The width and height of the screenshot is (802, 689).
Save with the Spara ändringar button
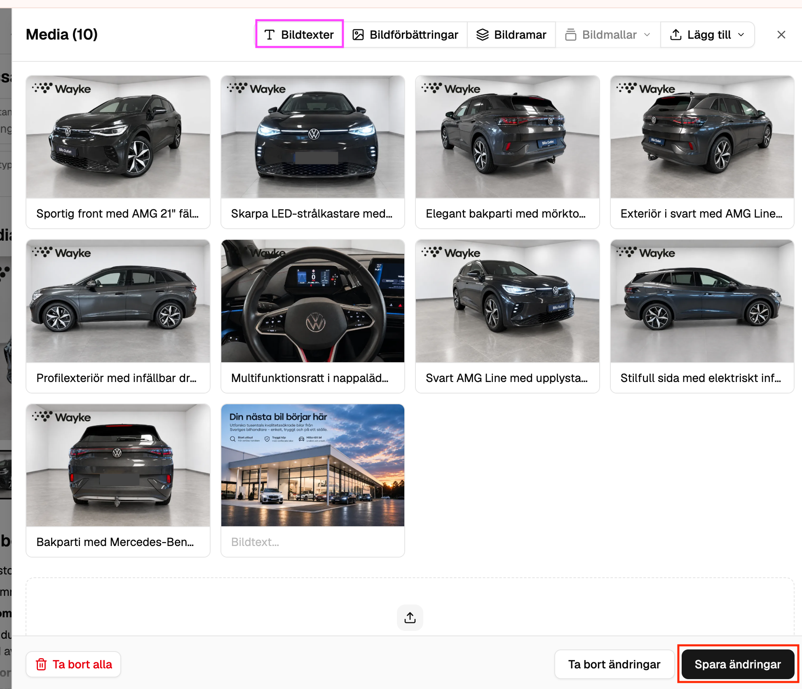(738, 664)
